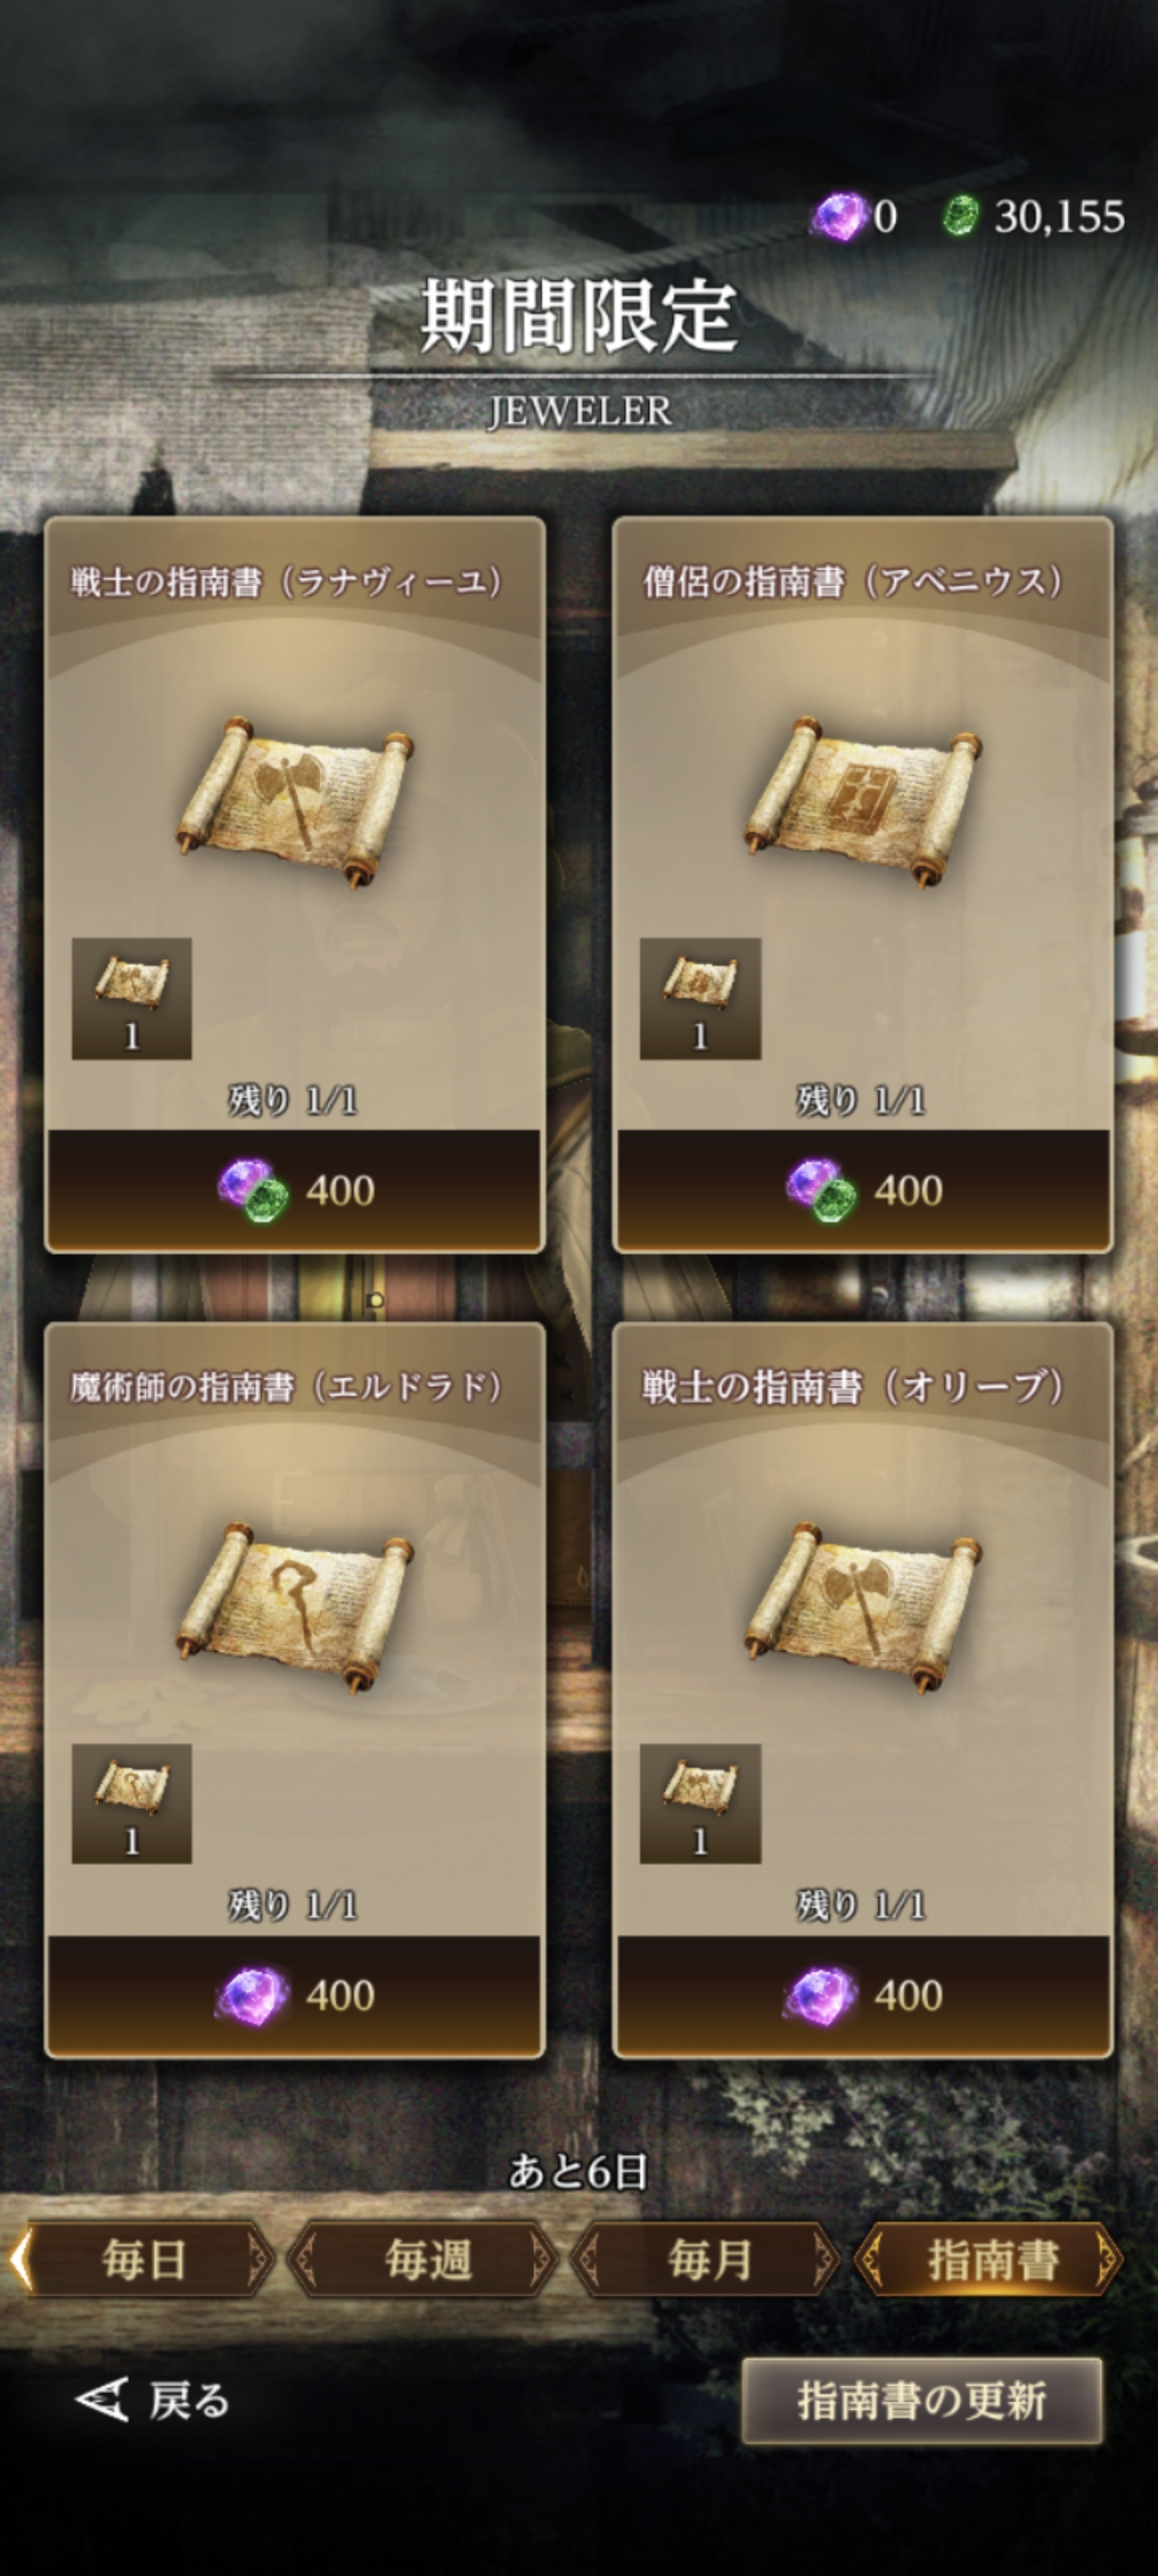Select the priest guidebook (アベニウス) scroll image
This screenshot has height=2576, width=1158.
863,799
